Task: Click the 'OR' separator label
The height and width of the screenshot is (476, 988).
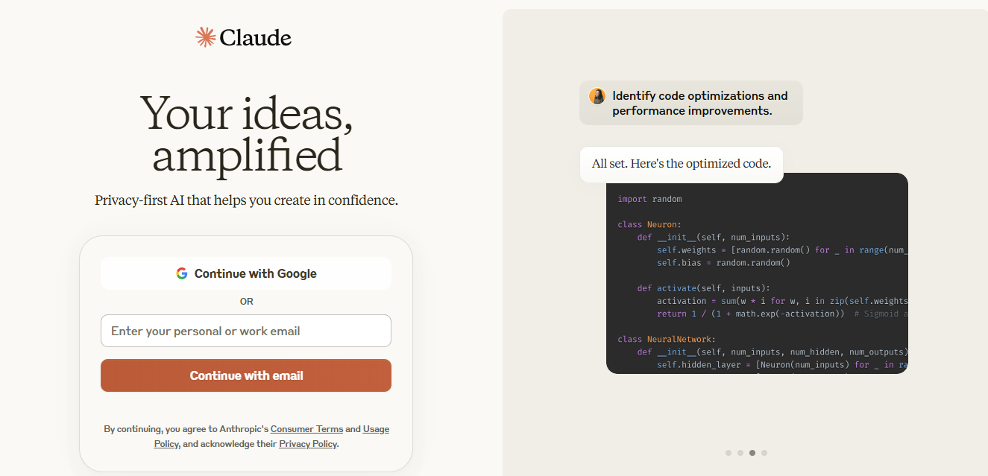Action: [x=246, y=302]
